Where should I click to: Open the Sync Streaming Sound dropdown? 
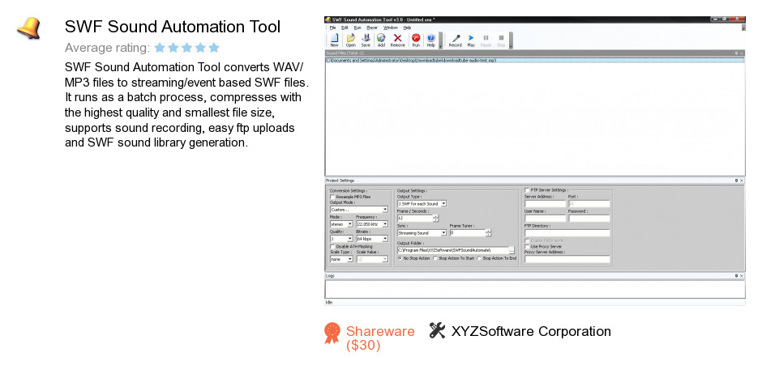point(422,233)
